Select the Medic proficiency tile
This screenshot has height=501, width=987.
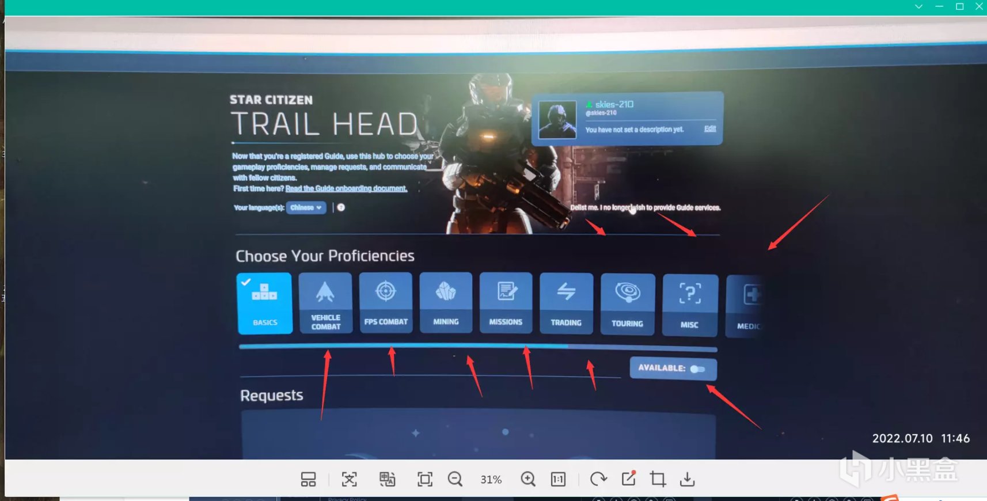pyautogui.click(x=744, y=306)
